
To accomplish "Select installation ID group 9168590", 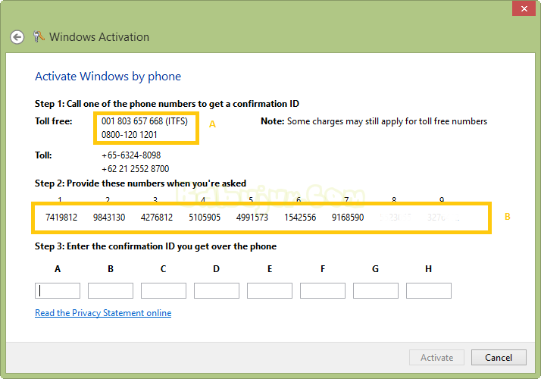I will pyautogui.click(x=348, y=218).
